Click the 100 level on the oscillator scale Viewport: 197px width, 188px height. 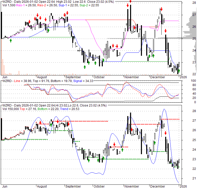coord(193,81)
